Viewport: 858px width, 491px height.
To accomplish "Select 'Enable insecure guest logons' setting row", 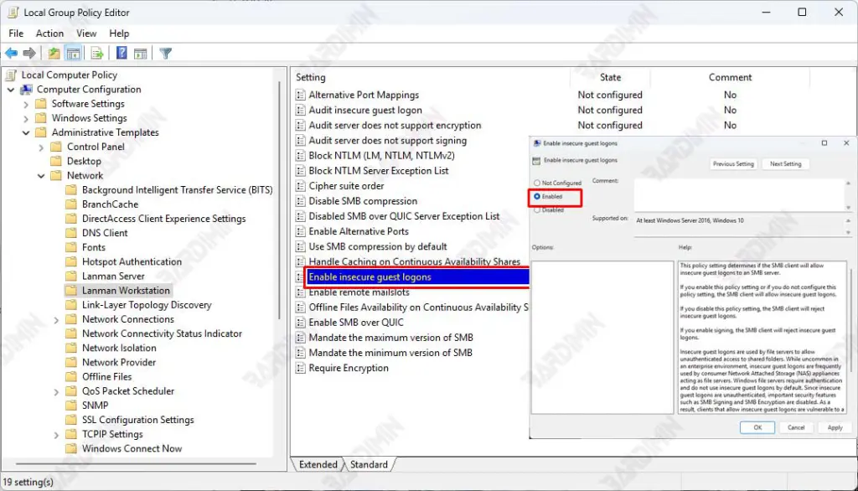I will coord(417,277).
